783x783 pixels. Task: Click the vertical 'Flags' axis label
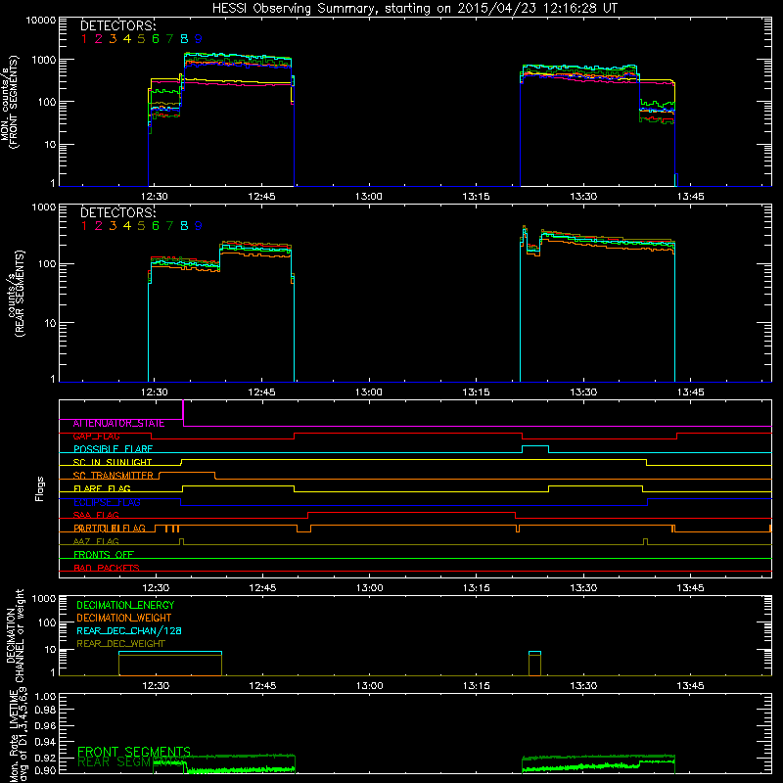pos(39,488)
